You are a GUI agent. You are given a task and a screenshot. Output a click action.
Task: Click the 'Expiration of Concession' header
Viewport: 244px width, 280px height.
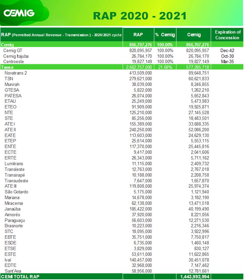[x=228, y=35]
